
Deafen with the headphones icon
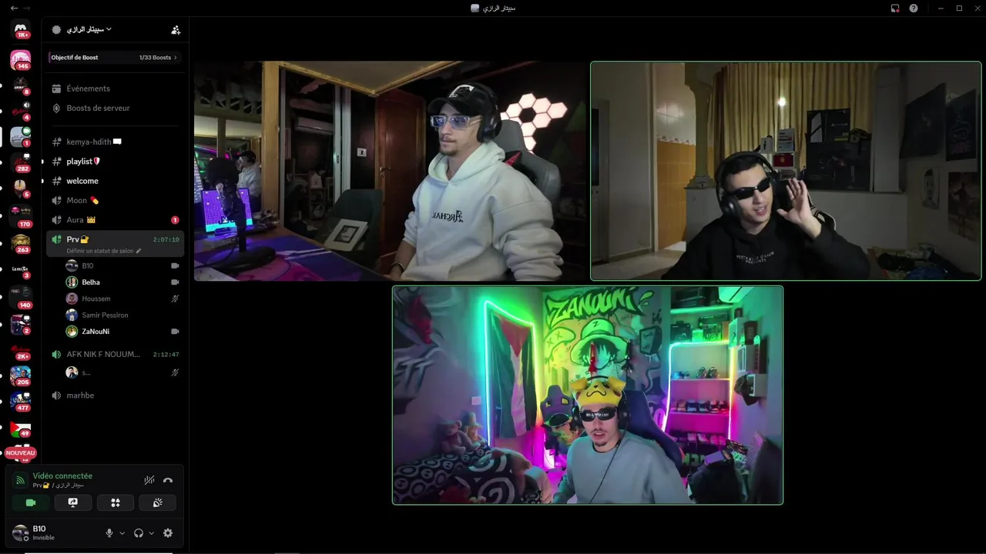coord(139,533)
